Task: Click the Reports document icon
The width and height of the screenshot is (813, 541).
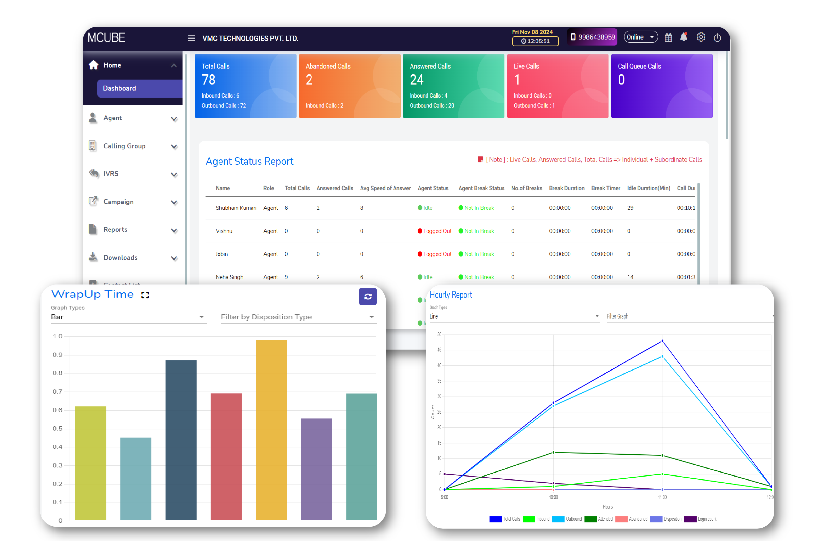Action: (x=92, y=229)
